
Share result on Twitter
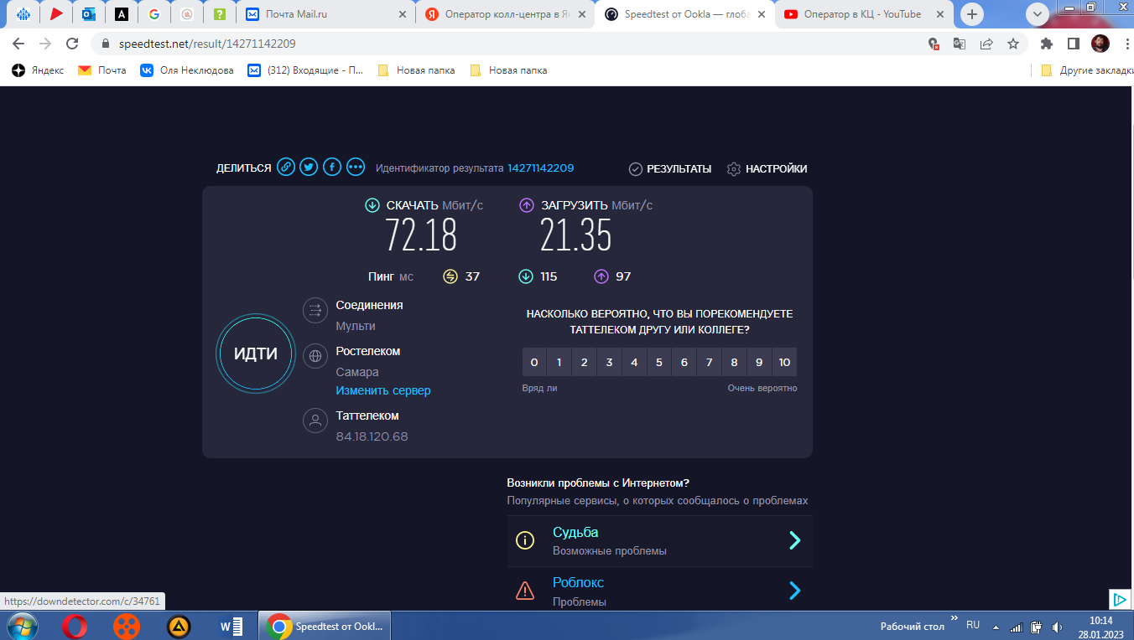click(x=310, y=168)
